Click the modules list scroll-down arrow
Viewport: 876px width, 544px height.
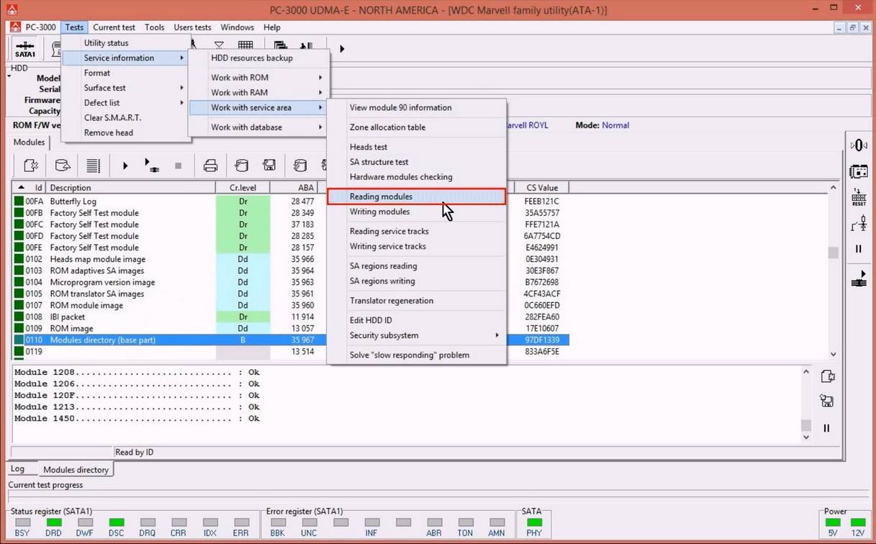(x=834, y=354)
